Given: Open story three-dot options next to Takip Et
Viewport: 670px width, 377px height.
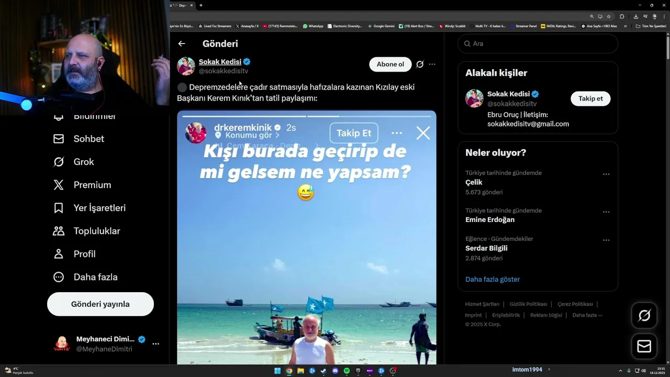Looking at the screenshot, I should pyautogui.click(x=397, y=133).
